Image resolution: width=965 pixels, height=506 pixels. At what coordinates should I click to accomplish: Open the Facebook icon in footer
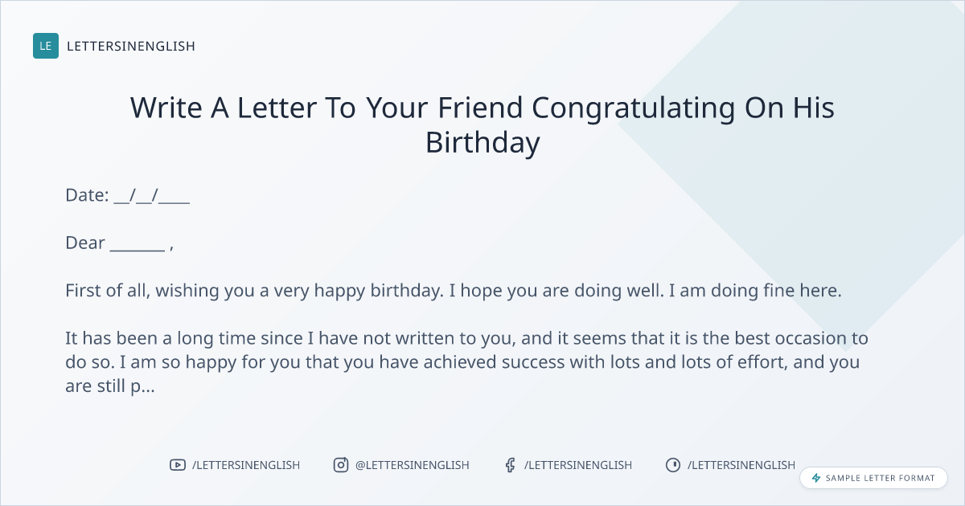tap(510, 465)
